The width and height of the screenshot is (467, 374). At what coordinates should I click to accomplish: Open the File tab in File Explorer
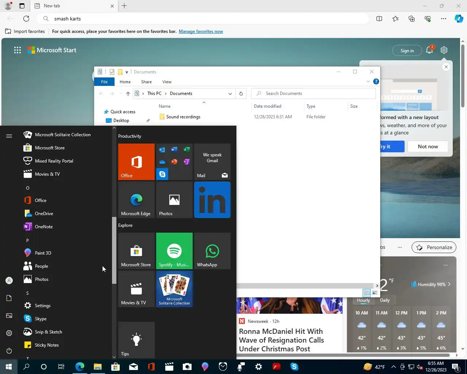pyautogui.click(x=104, y=82)
